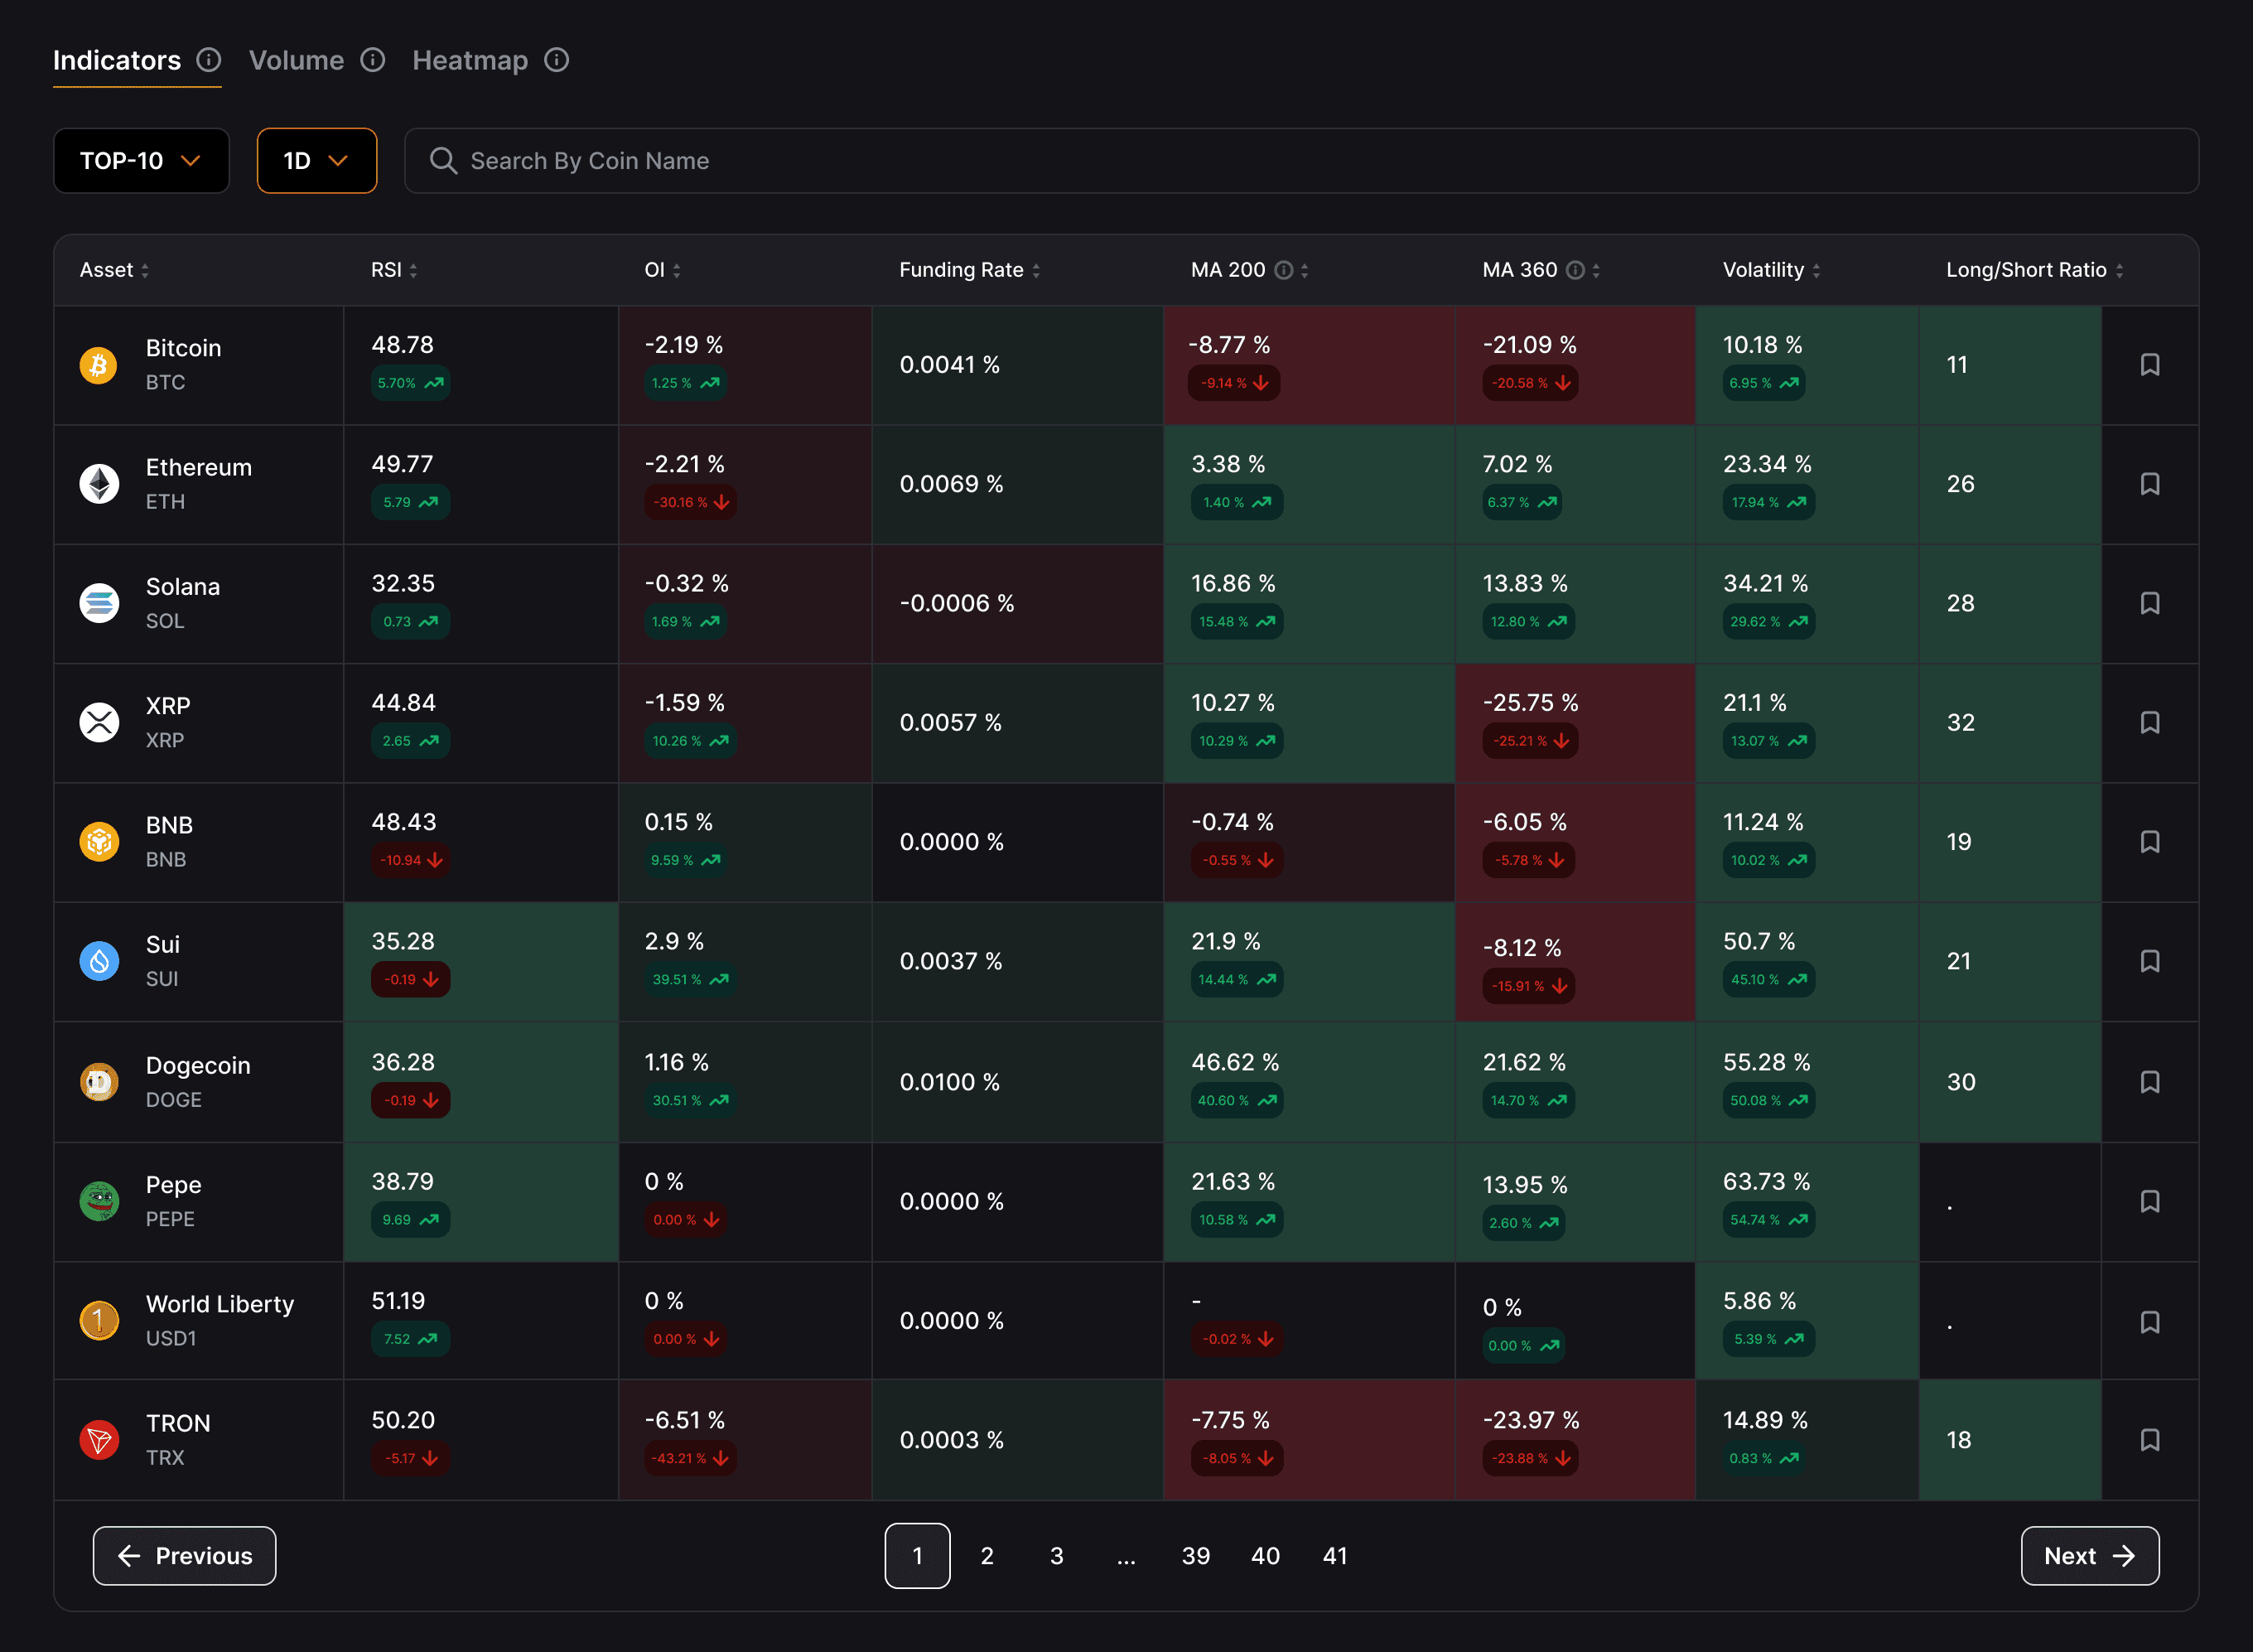Click the info icon next to Indicators

click(208, 60)
